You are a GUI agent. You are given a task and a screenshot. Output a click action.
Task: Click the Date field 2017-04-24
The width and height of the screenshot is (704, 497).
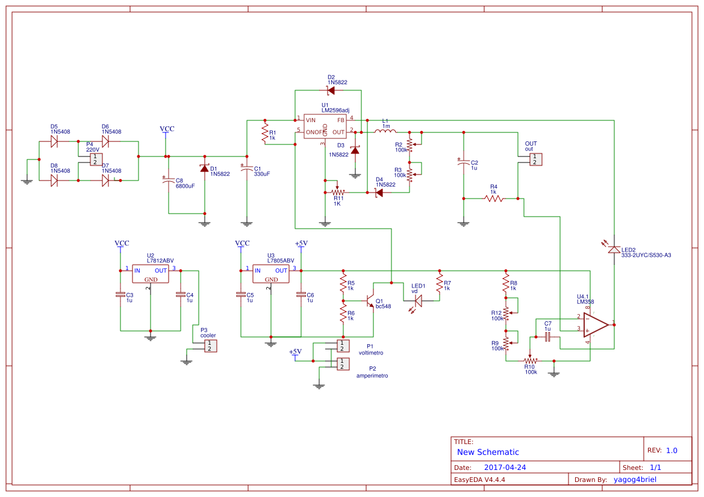coord(506,467)
